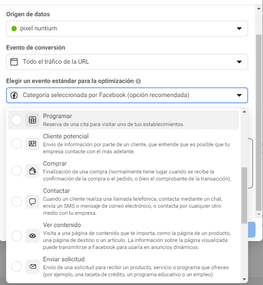Collapse the Categoría seleccionada por Facebook dropdown
This screenshot has width=263, height=285.
[127, 95]
